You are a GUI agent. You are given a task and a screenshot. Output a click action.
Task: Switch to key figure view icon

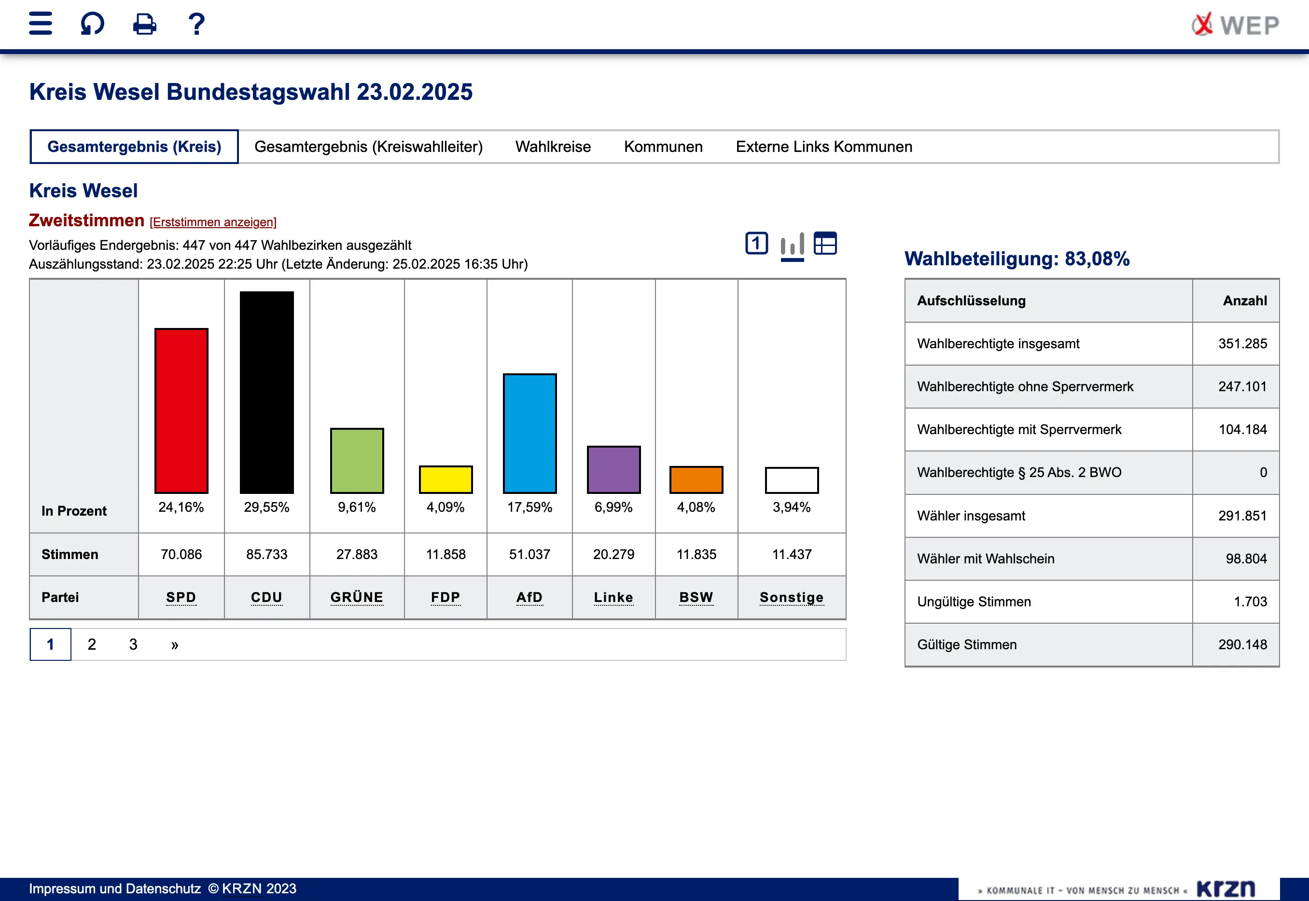click(756, 243)
